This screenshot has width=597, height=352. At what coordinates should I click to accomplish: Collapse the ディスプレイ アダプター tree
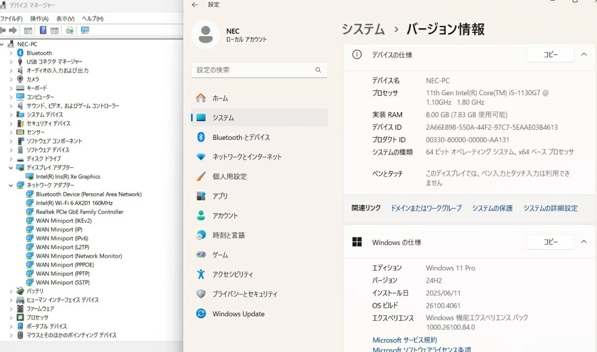coord(11,167)
